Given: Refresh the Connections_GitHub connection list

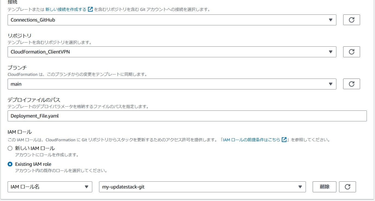Looking at the screenshot, I should click(351, 20).
